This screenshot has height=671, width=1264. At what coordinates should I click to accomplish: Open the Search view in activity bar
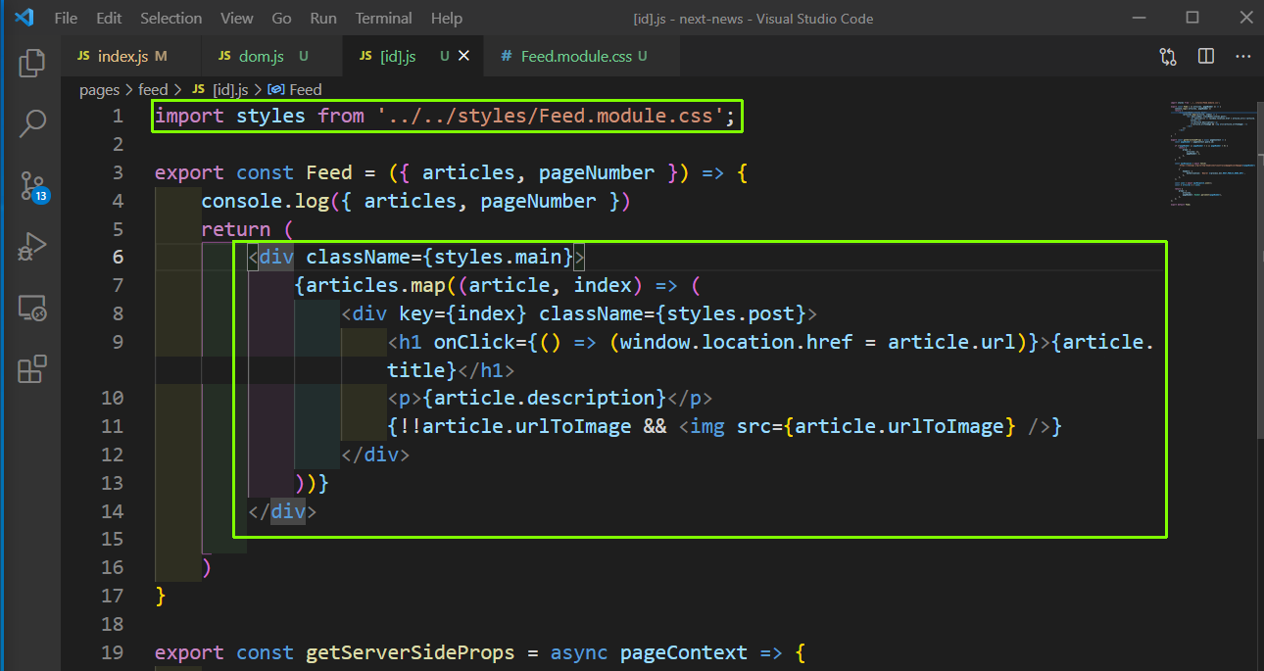(x=31, y=123)
